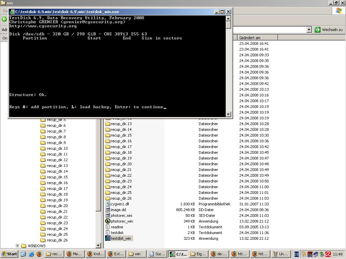This screenshot has width=346, height=259.
Task: Click the red antivirus tray icon
Action: click(328, 254)
